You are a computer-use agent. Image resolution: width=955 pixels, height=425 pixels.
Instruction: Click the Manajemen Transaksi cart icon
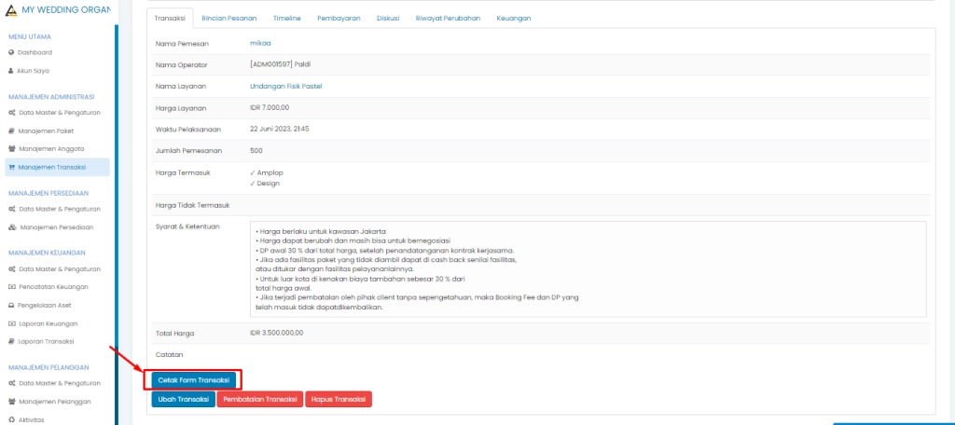(x=11, y=168)
